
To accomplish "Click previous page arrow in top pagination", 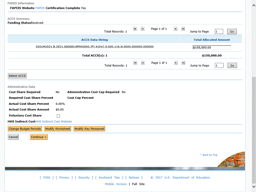I will coord(143,29).
